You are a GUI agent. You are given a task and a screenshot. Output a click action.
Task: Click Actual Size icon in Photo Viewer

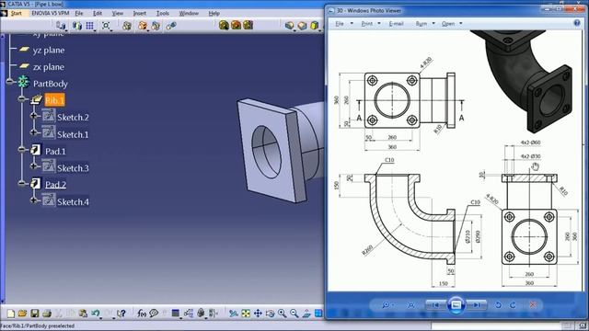click(411, 305)
